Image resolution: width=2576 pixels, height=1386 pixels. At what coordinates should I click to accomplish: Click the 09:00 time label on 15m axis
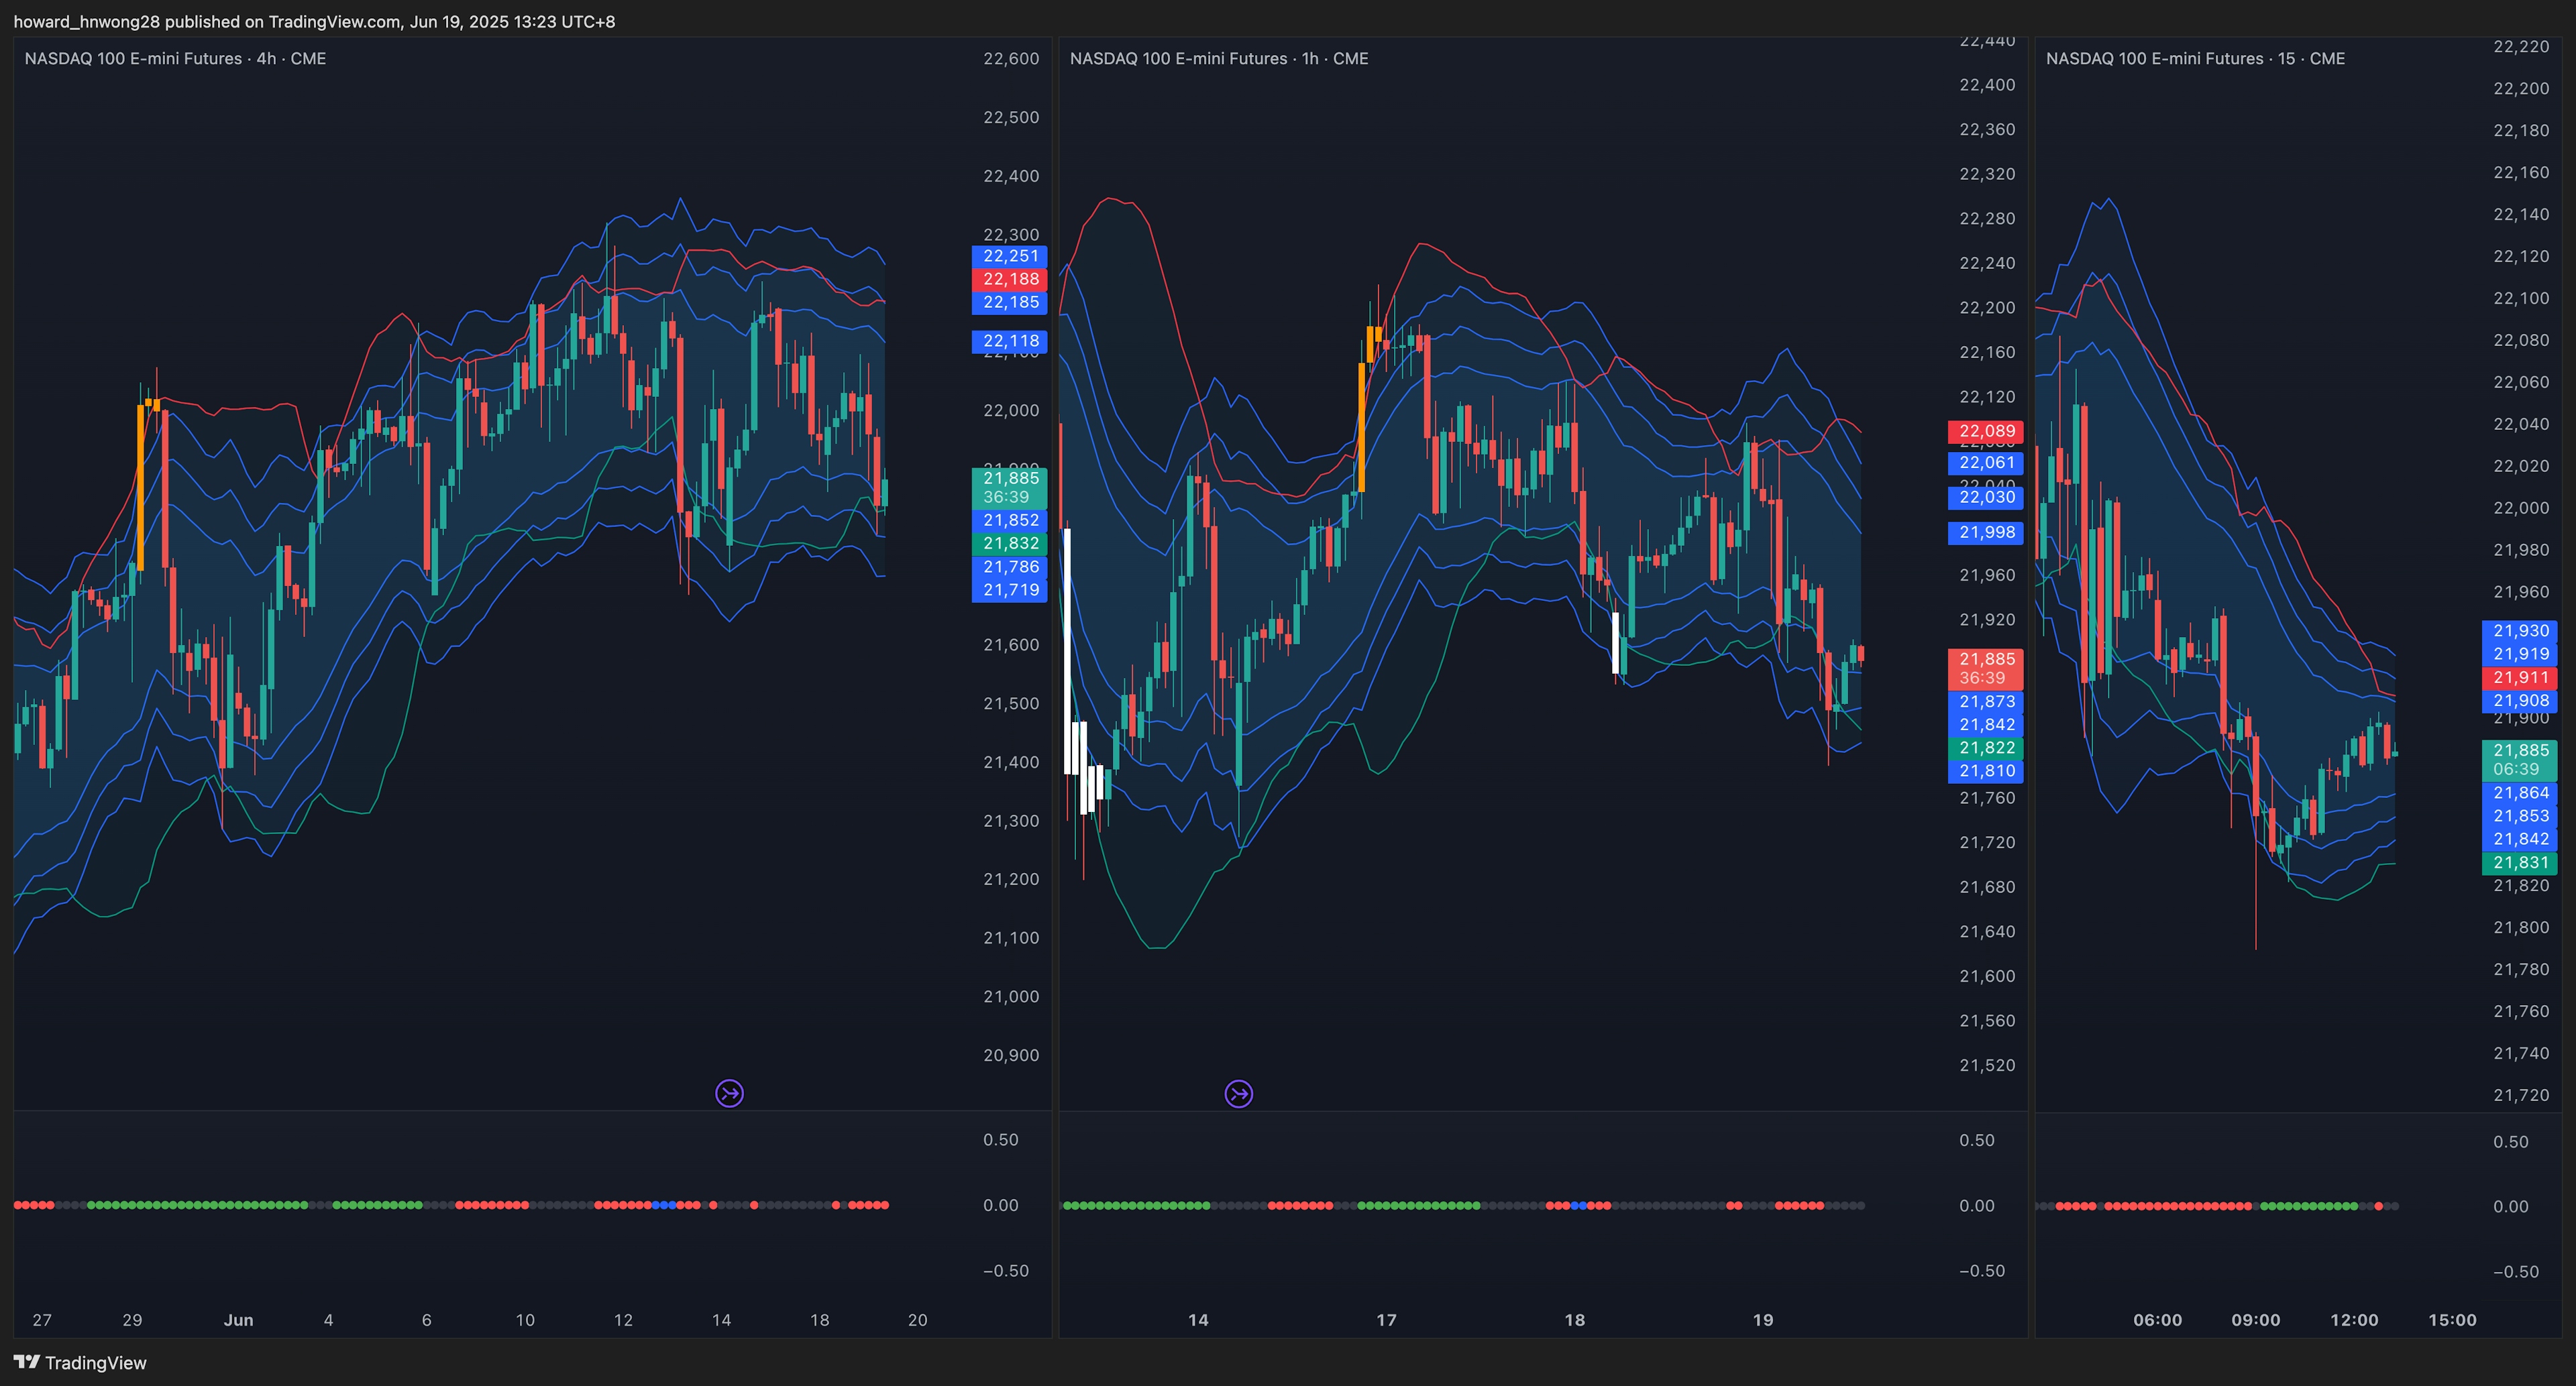pos(2255,1319)
